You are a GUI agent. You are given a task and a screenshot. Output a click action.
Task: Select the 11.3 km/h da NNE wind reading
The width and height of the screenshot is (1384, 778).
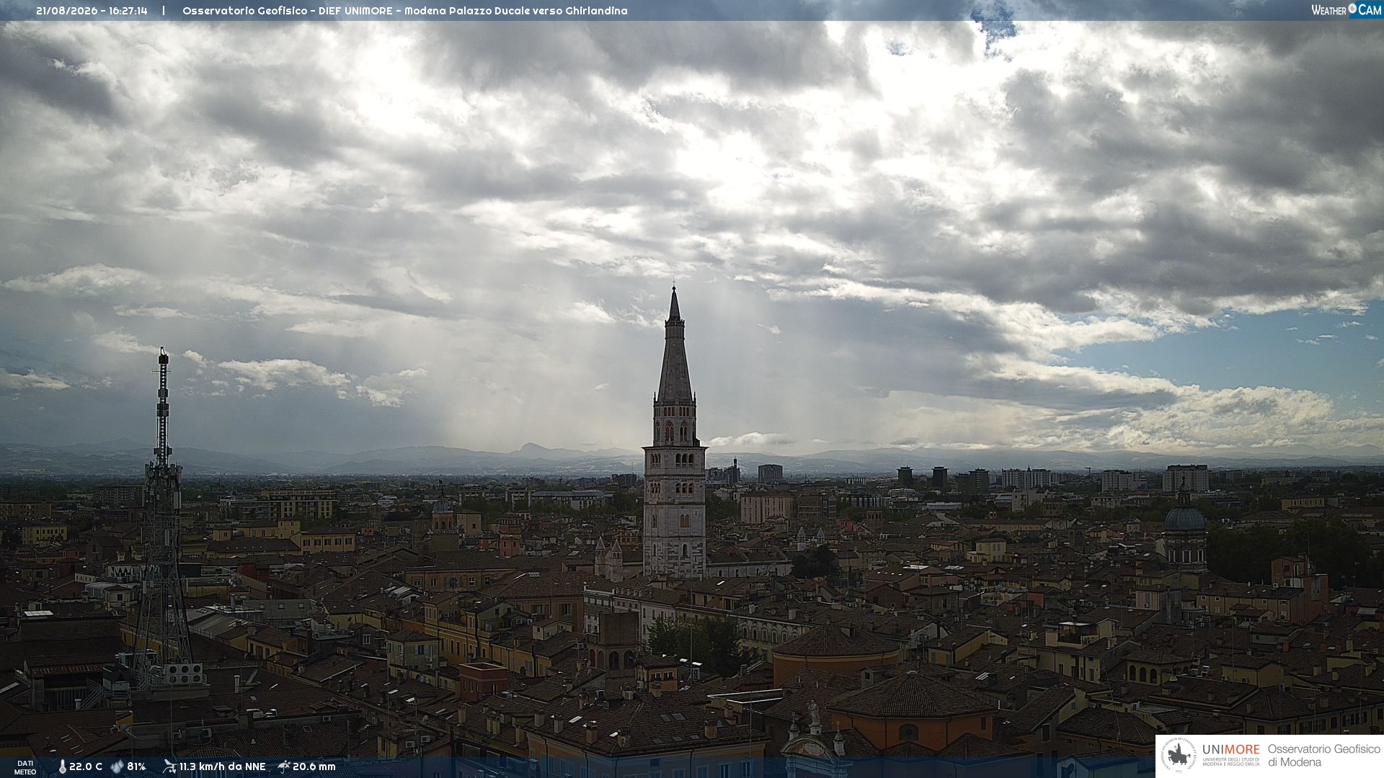coord(222,766)
